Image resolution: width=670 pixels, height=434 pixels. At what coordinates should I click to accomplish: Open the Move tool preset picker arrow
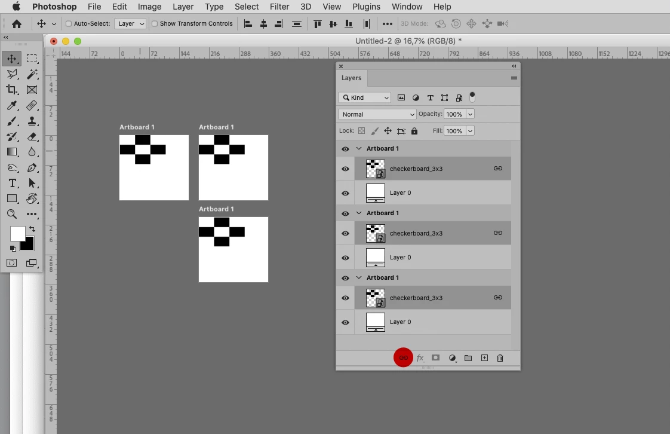pyautogui.click(x=54, y=24)
